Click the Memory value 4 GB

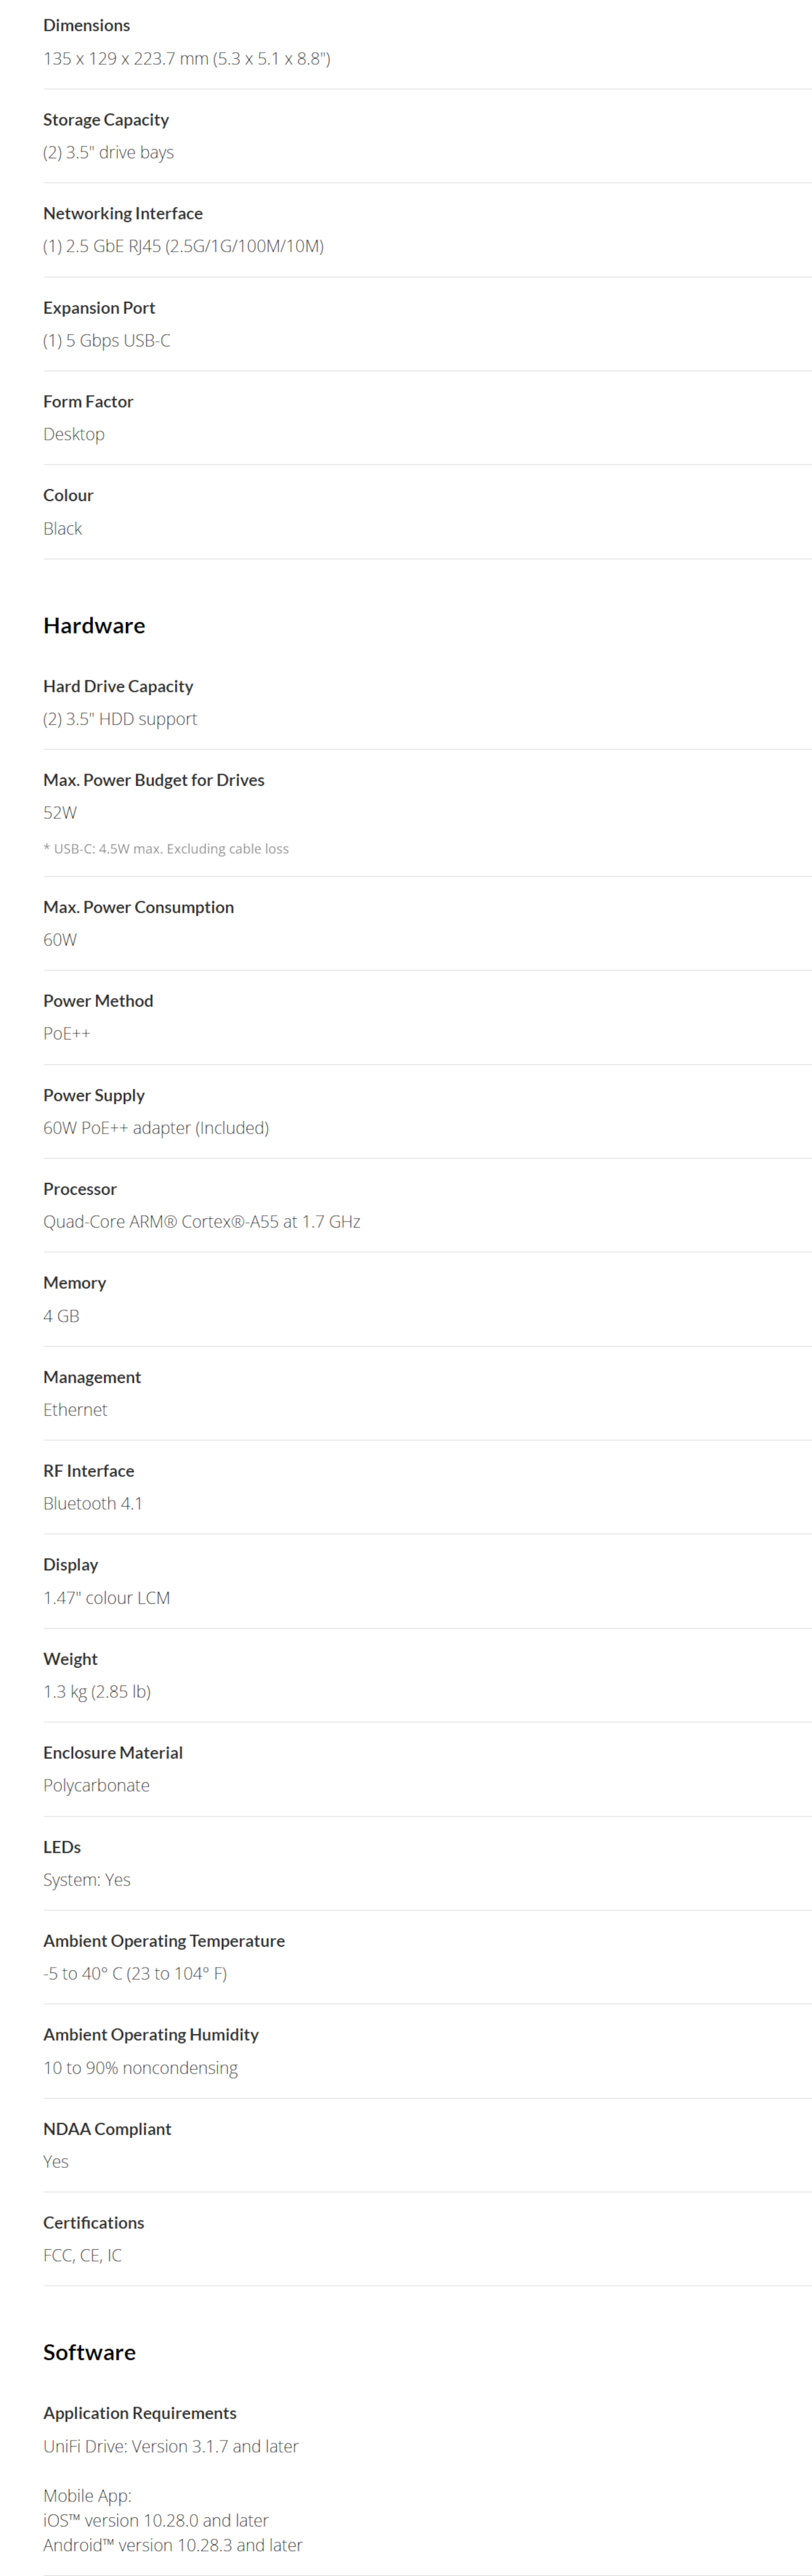point(61,1316)
